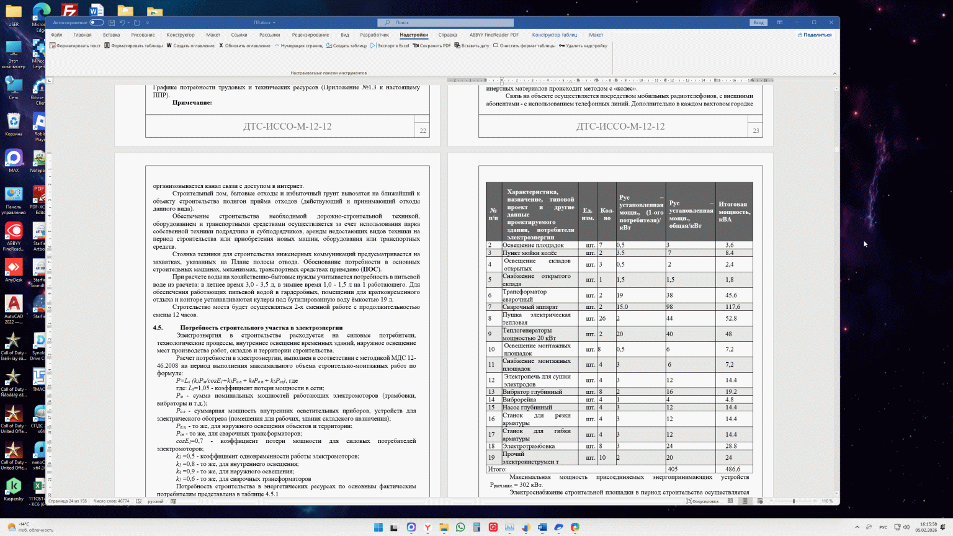Click the Save icon in the title bar
Screen dimensions: 953x536
pyautogui.click(x=112, y=23)
